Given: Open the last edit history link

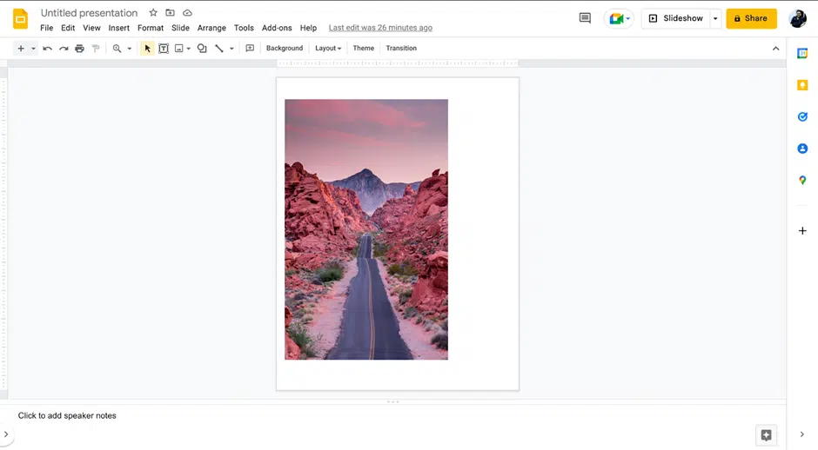Looking at the screenshot, I should pyautogui.click(x=380, y=28).
